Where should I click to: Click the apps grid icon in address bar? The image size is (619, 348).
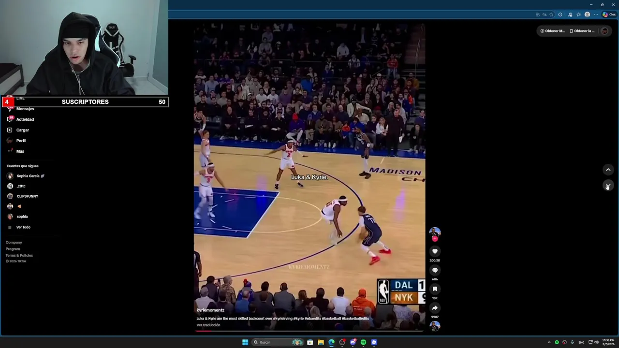538,14
